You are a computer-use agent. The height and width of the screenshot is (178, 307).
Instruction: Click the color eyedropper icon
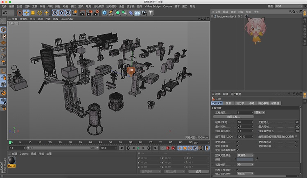[x=256, y=159]
